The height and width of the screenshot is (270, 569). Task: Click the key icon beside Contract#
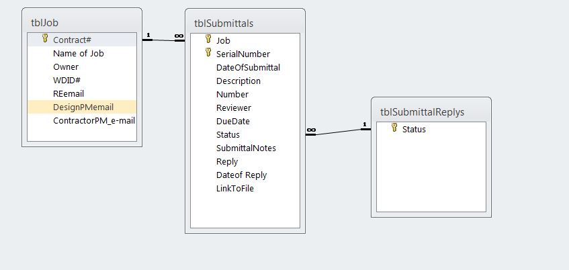(45, 40)
